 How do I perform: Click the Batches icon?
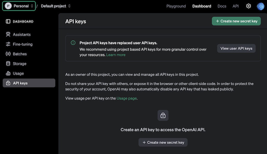tap(8, 54)
